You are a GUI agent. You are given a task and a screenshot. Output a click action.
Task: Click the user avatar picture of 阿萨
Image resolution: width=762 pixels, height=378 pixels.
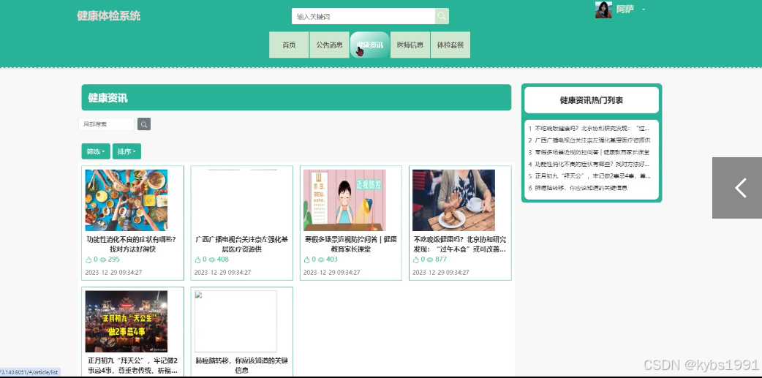click(603, 10)
